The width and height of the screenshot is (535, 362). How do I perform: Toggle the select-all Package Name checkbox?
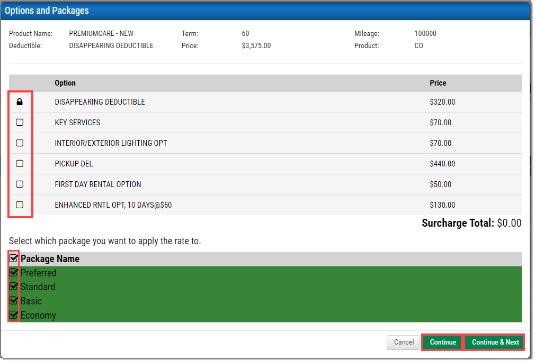pos(14,258)
